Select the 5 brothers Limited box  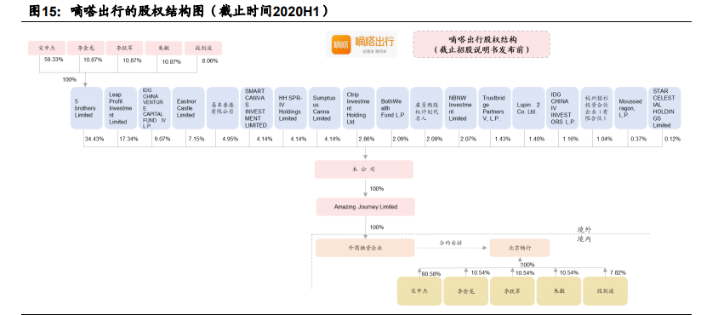87,108
